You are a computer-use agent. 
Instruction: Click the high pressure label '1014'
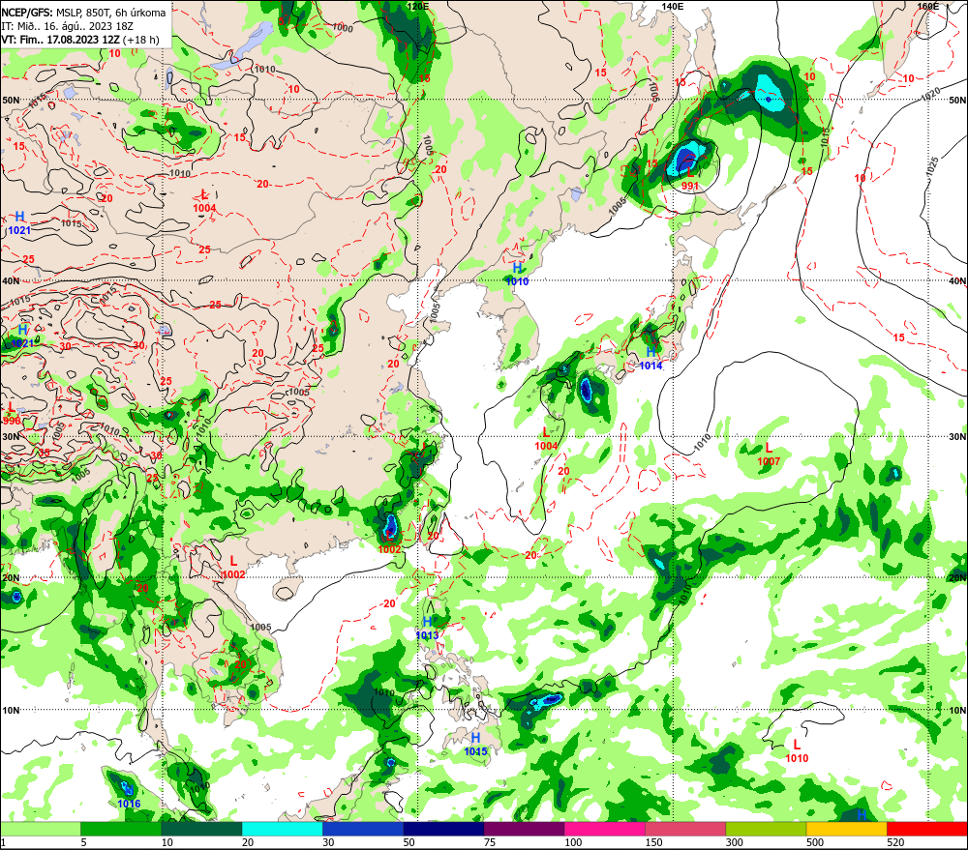650,366
